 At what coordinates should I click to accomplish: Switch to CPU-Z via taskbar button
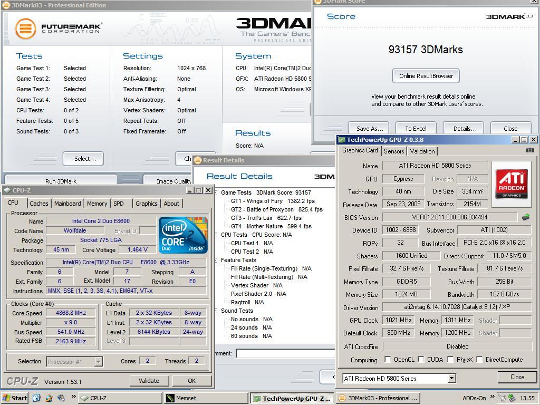pos(120,398)
